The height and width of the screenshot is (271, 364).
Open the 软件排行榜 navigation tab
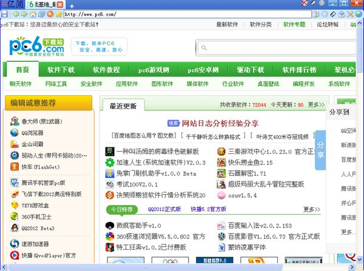[x=300, y=70]
